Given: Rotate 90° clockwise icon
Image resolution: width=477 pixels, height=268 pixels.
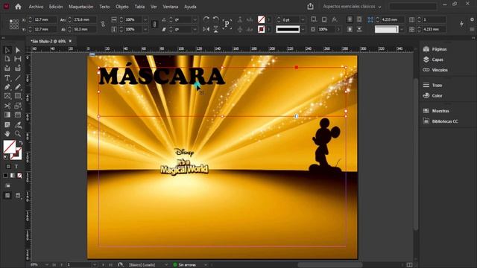Looking at the screenshot, I should point(206,19).
